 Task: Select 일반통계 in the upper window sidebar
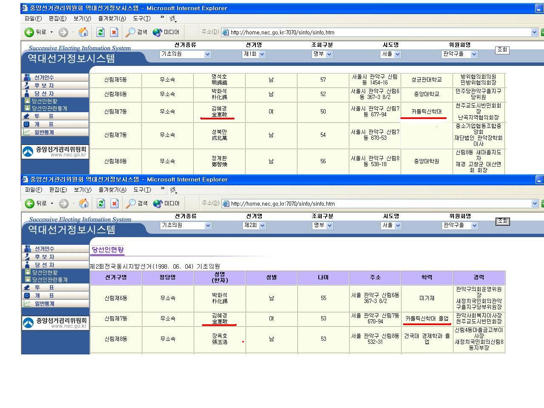pyautogui.click(x=44, y=132)
